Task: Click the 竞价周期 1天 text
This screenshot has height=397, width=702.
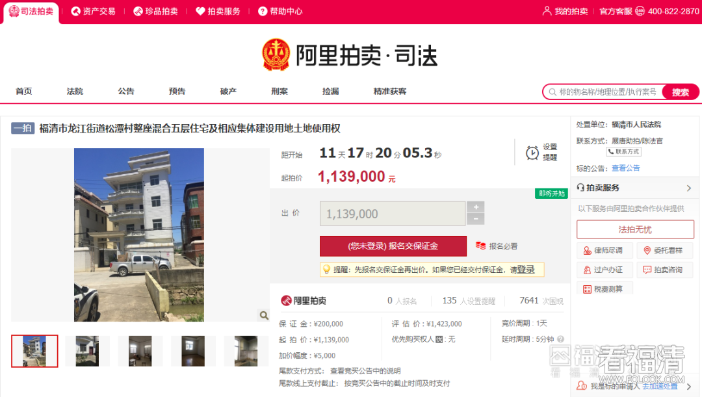Action: tap(525, 323)
